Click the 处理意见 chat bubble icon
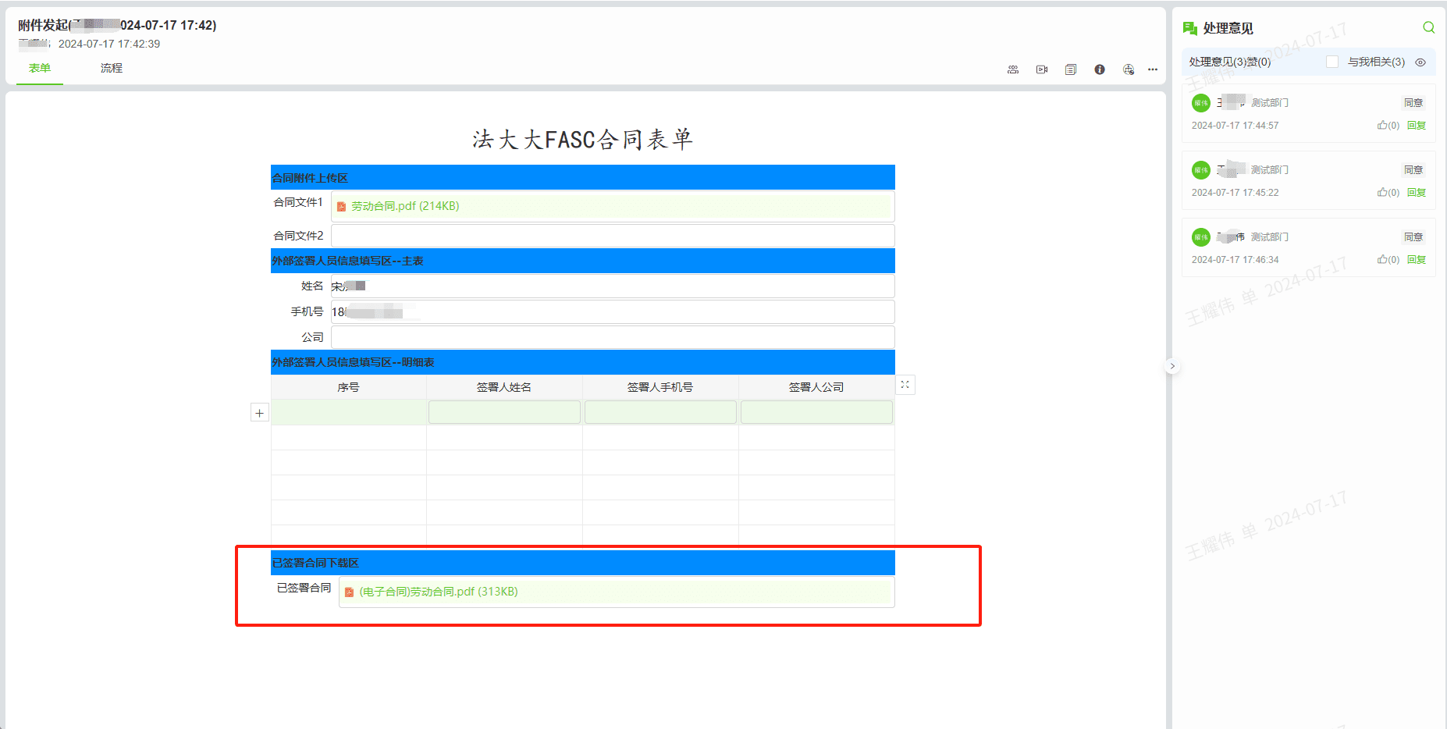The image size is (1447, 729). coord(1190,28)
